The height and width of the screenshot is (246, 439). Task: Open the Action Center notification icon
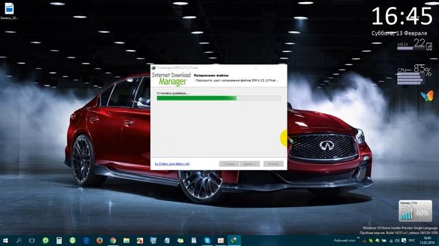[x=404, y=241]
